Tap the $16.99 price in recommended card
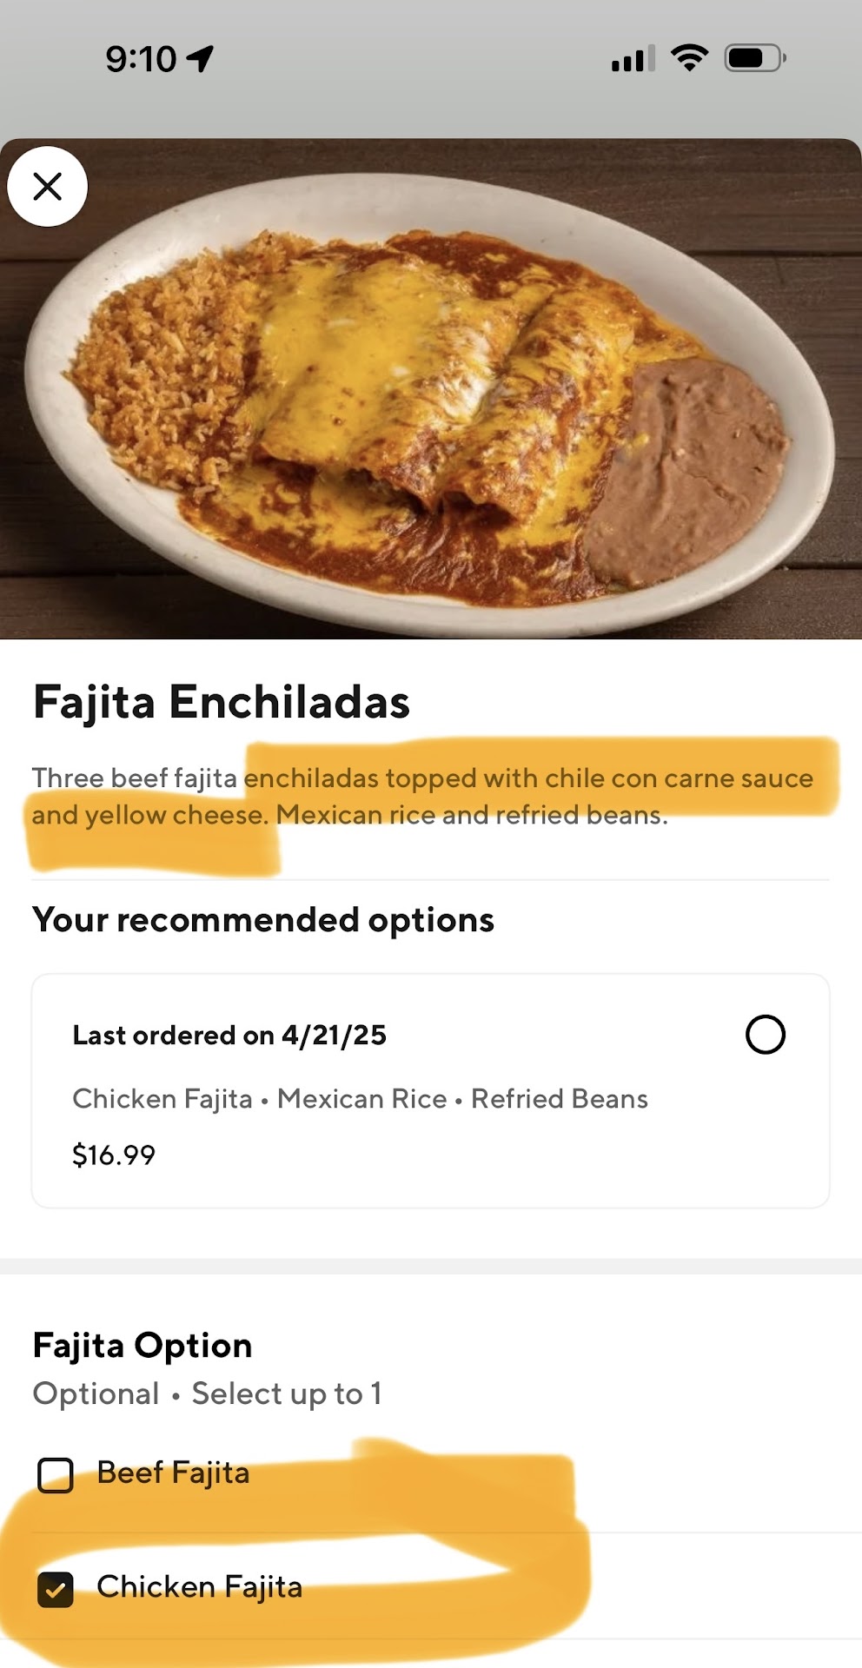 [x=114, y=1155]
